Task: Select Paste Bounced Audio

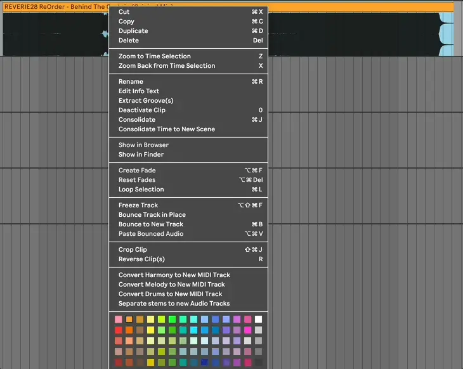Action: [x=188, y=233]
